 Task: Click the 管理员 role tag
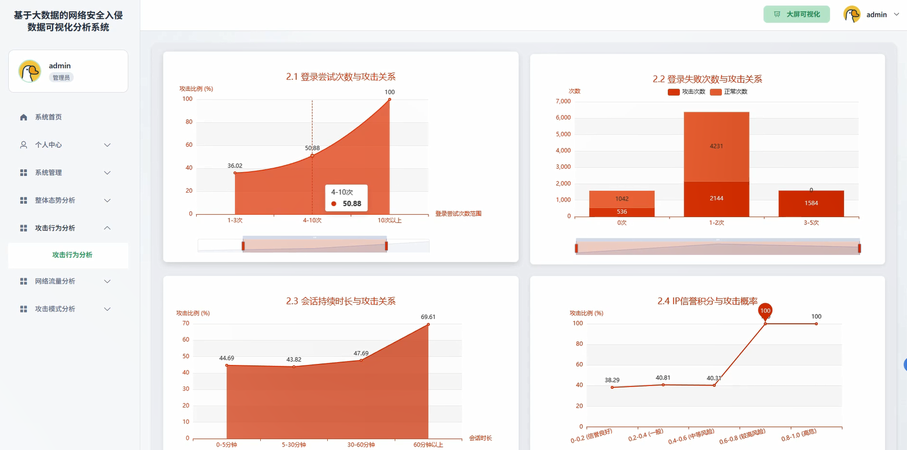(61, 77)
